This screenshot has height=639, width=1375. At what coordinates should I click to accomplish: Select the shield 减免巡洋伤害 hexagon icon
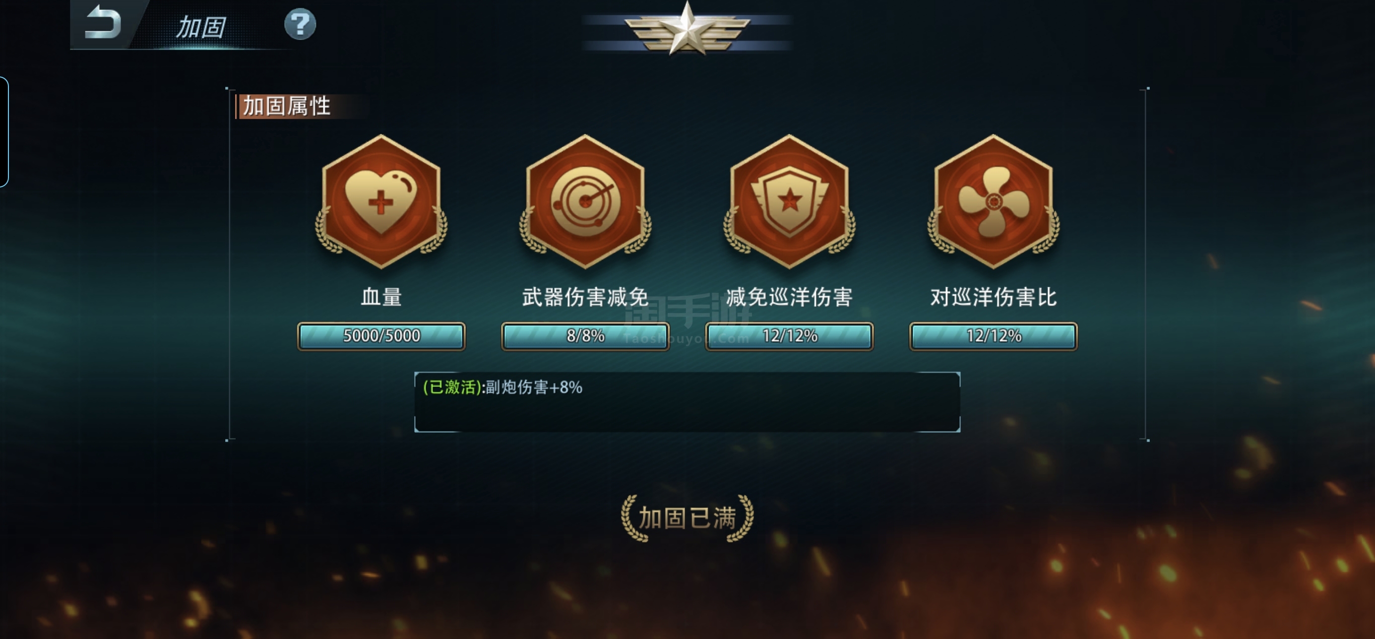(789, 201)
